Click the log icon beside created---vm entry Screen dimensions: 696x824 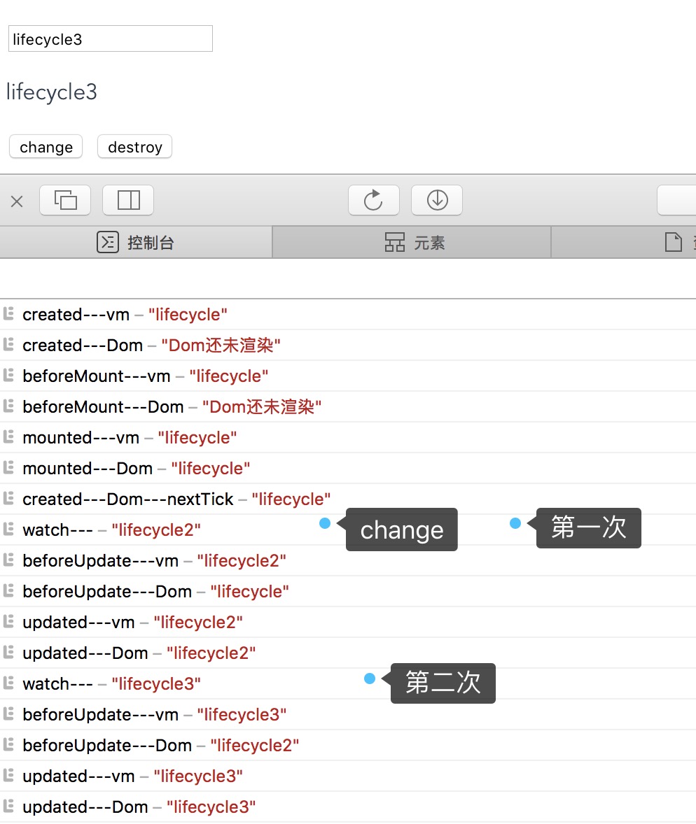click(x=9, y=314)
